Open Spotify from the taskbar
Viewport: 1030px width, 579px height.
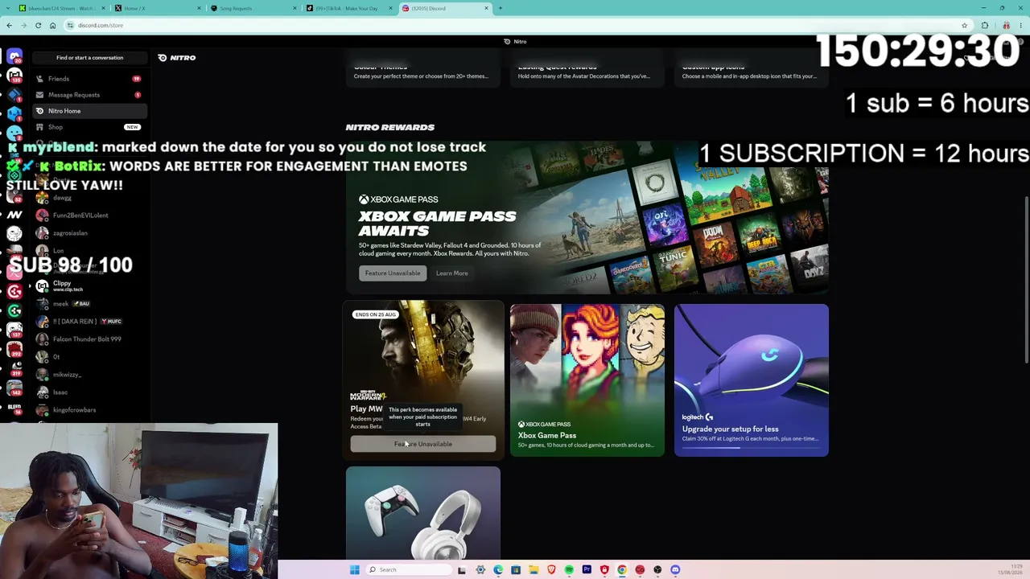point(569,570)
